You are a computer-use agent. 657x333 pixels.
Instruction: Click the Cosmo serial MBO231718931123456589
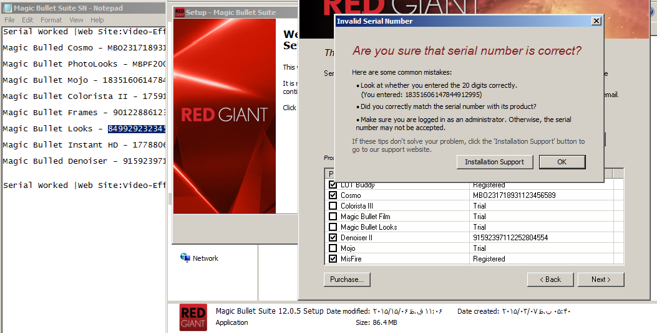pos(514,195)
